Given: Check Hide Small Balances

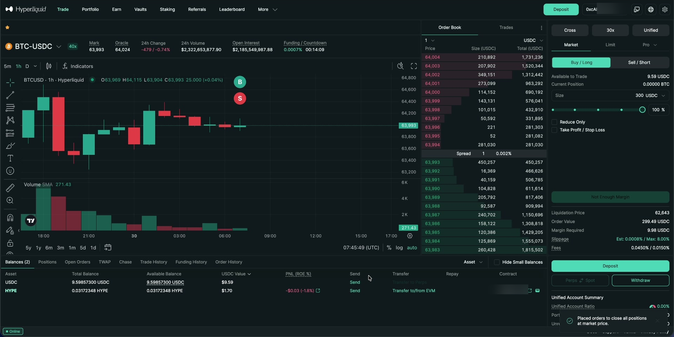Looking at the screenshot, I should (x=497, y=262).
